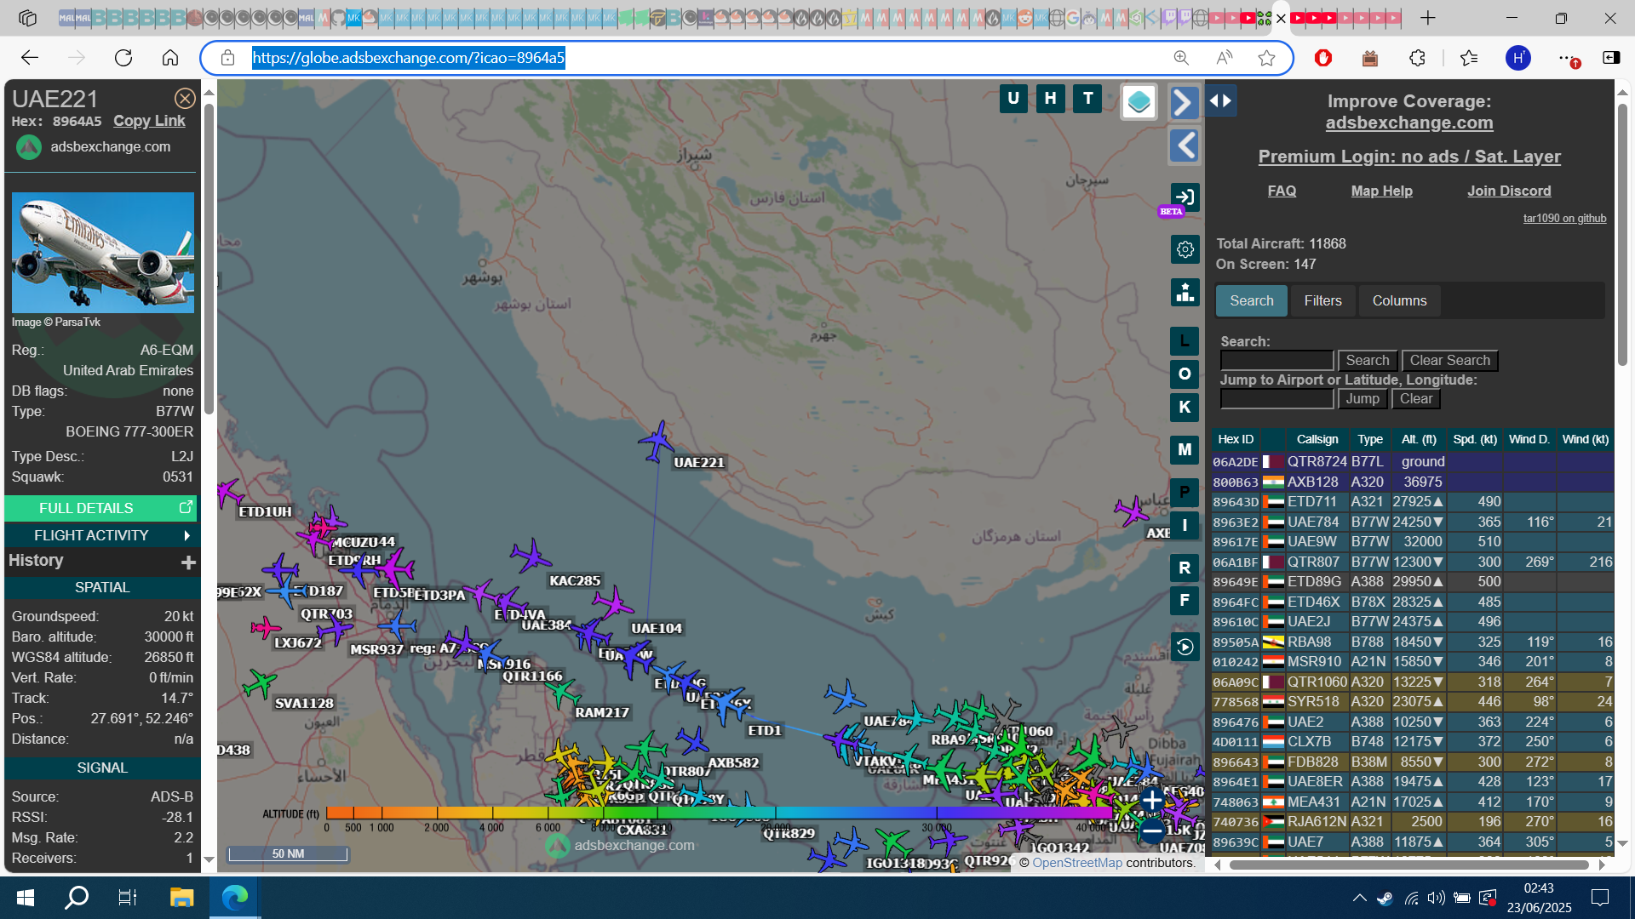Open the statistics podium icon
This screenshot has width=1635, height=919.
(1185, 292)
